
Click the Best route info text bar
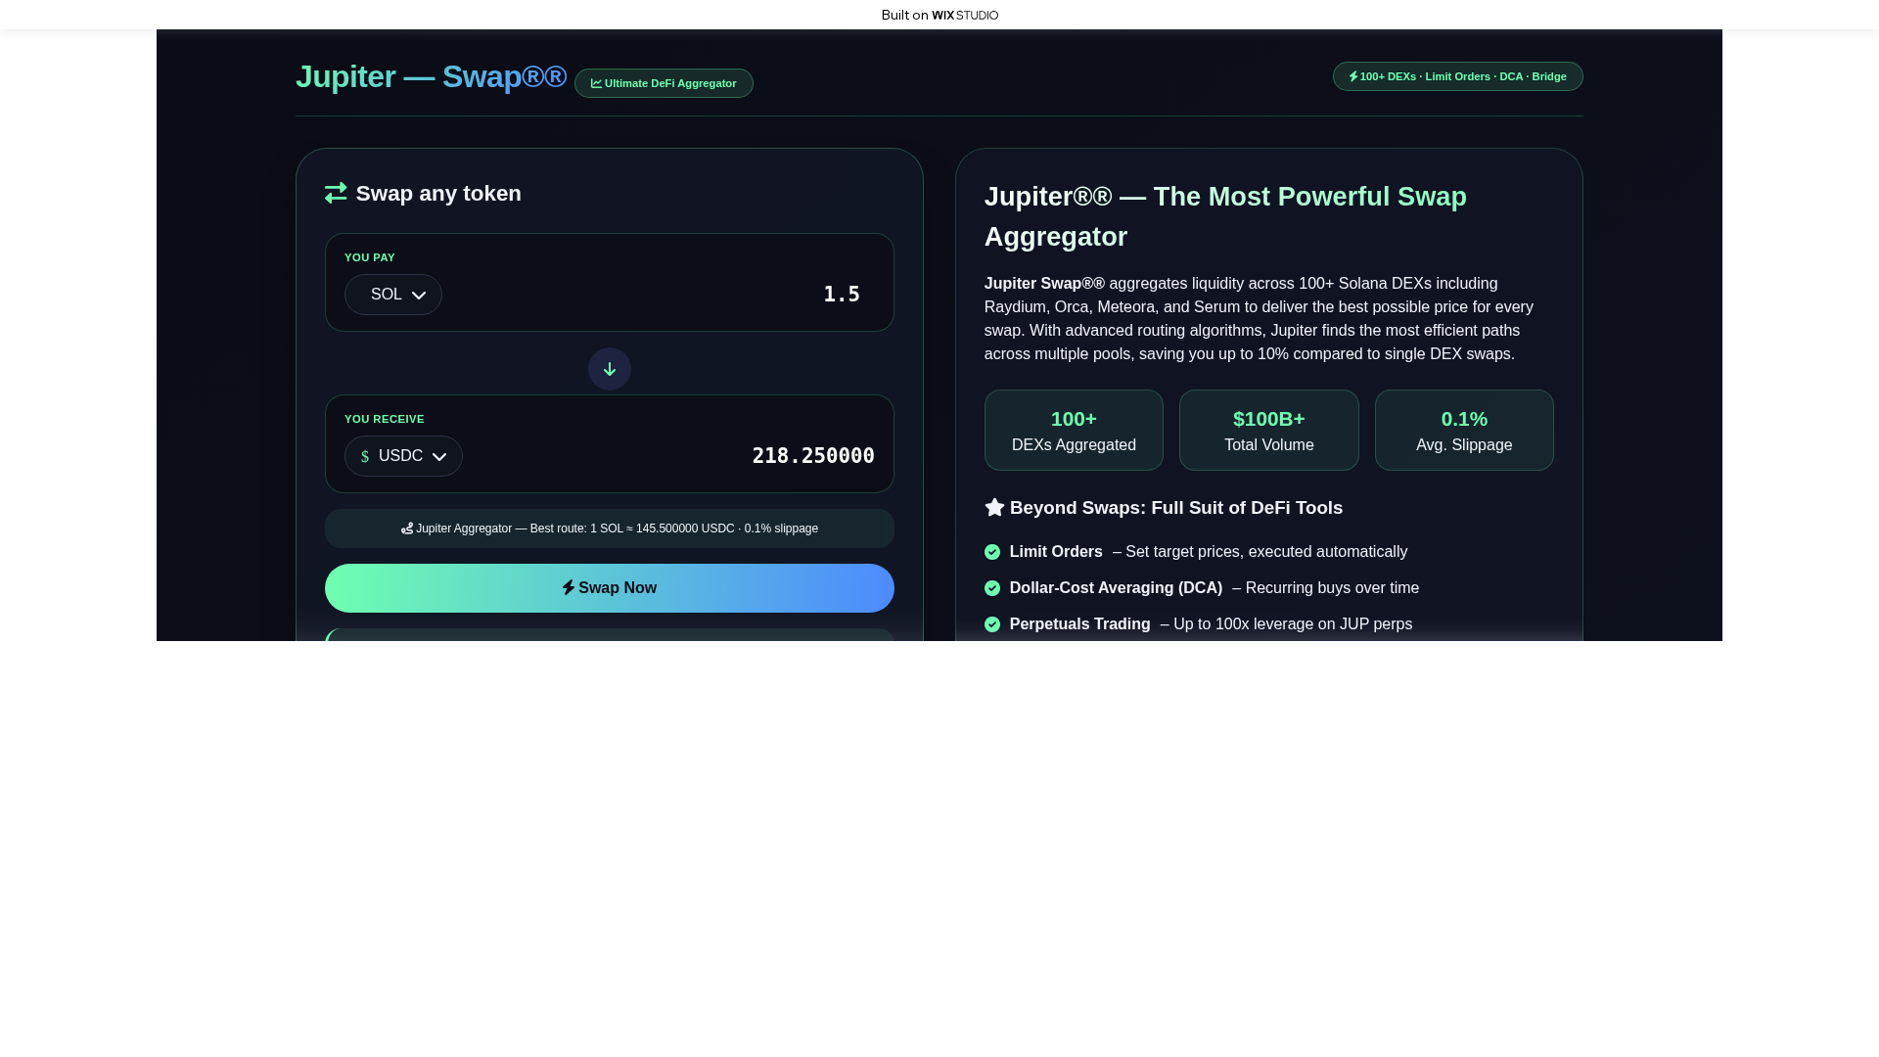click(610, 528)
